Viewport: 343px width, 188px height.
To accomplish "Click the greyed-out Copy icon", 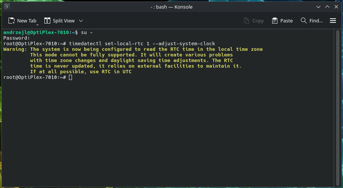I will pos(246,21).
